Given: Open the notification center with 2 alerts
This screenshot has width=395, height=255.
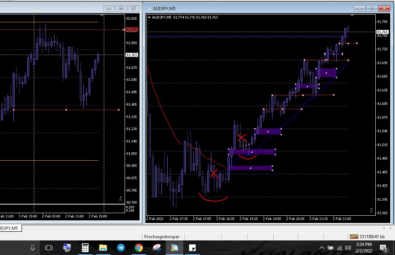Looking at the screenshot, I should point(383,248).
